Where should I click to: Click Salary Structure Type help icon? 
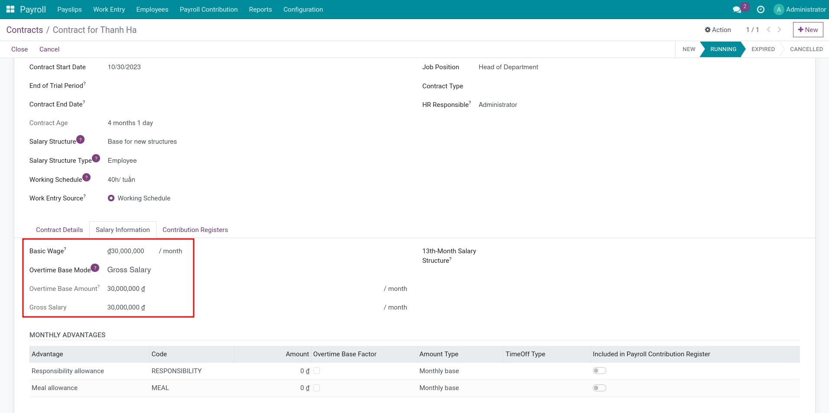click(96, 158)
